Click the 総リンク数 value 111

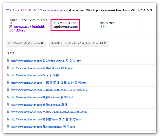(x=103, y=27)
